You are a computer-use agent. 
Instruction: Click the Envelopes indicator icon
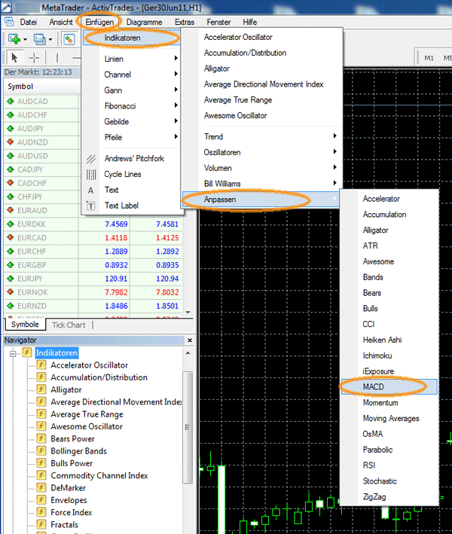[x=41, y=500]
